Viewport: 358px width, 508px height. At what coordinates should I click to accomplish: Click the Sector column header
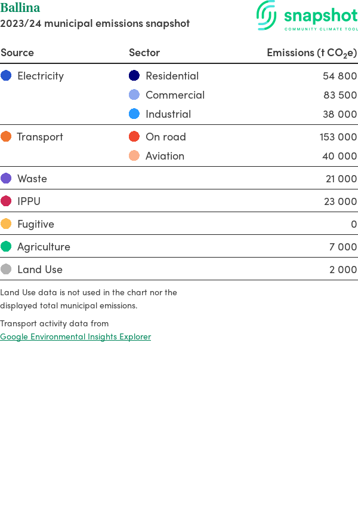point(144,53)
